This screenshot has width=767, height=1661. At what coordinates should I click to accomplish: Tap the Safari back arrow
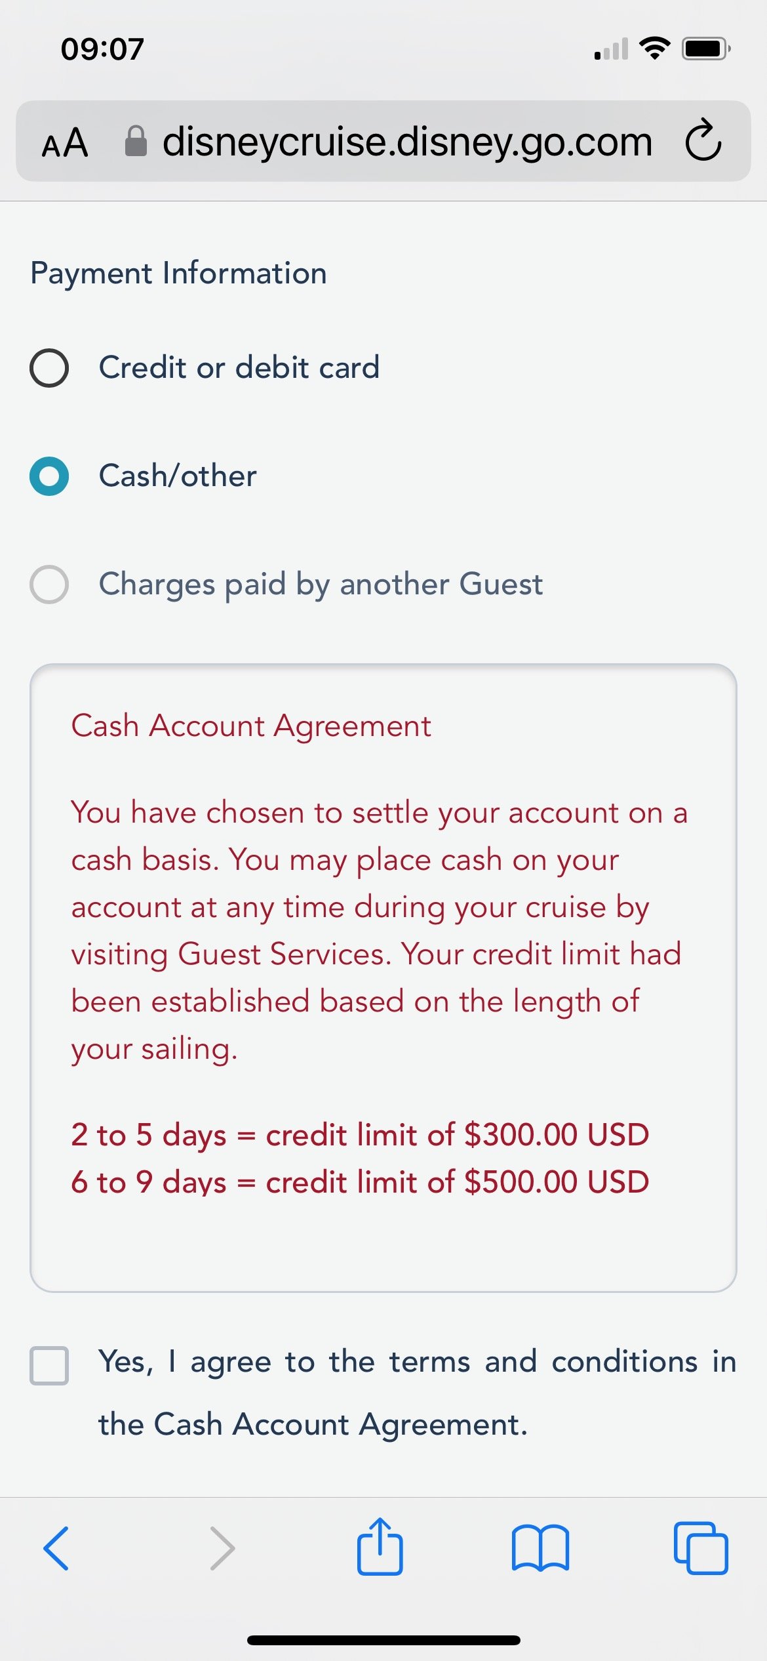(x=56, y=1548)
